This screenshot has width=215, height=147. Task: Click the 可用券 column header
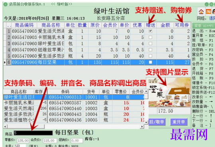tap(182, 25)
